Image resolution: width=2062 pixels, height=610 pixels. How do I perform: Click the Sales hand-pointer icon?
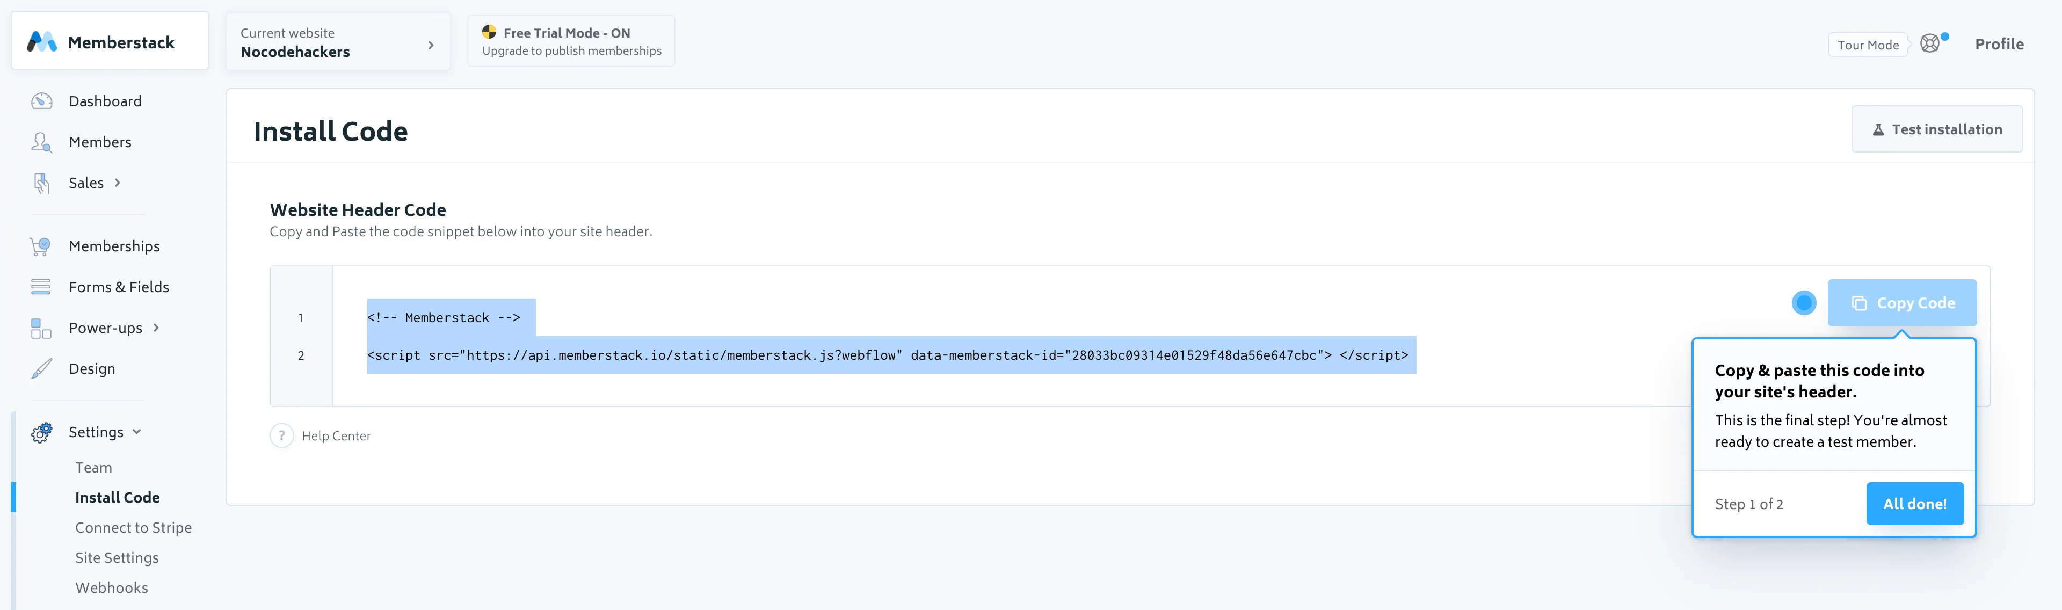[x=42, y=183]
